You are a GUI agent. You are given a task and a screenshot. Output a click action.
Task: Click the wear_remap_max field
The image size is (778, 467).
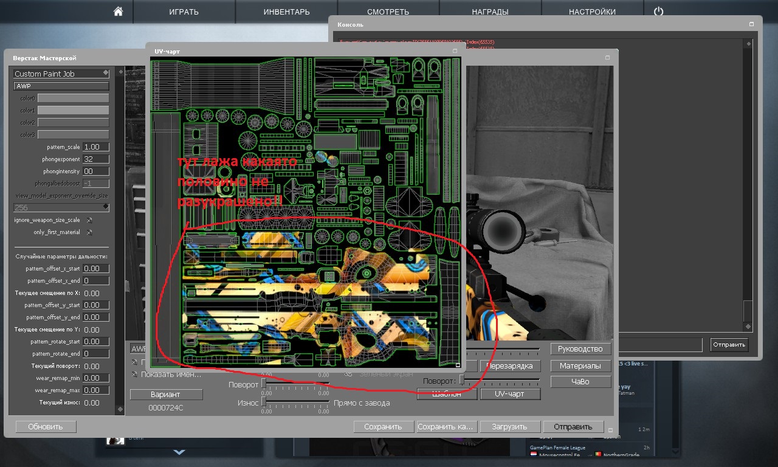pos(96,390)
